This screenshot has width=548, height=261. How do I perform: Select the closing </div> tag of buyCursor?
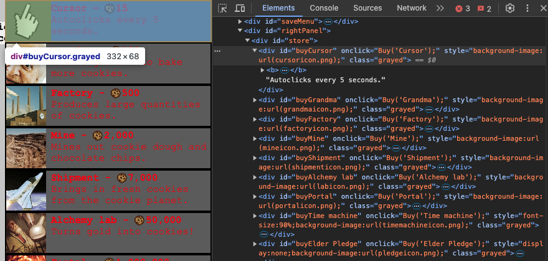click(x=270, y=90)
